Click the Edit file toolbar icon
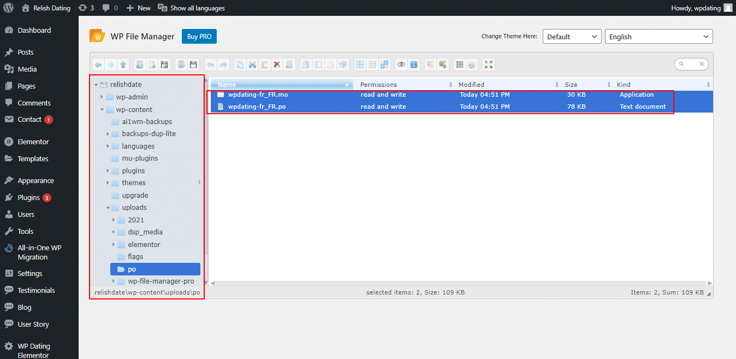736x359 pixels. 330,64
